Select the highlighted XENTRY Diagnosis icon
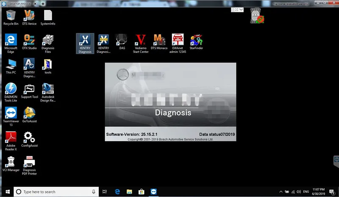This screenshot has width=339, height=197. click(x=85, y=44)
